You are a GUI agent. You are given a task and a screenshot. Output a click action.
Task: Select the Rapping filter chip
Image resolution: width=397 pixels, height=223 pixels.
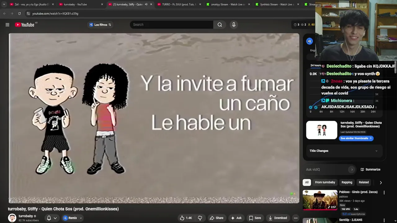[x=347, y=182]
